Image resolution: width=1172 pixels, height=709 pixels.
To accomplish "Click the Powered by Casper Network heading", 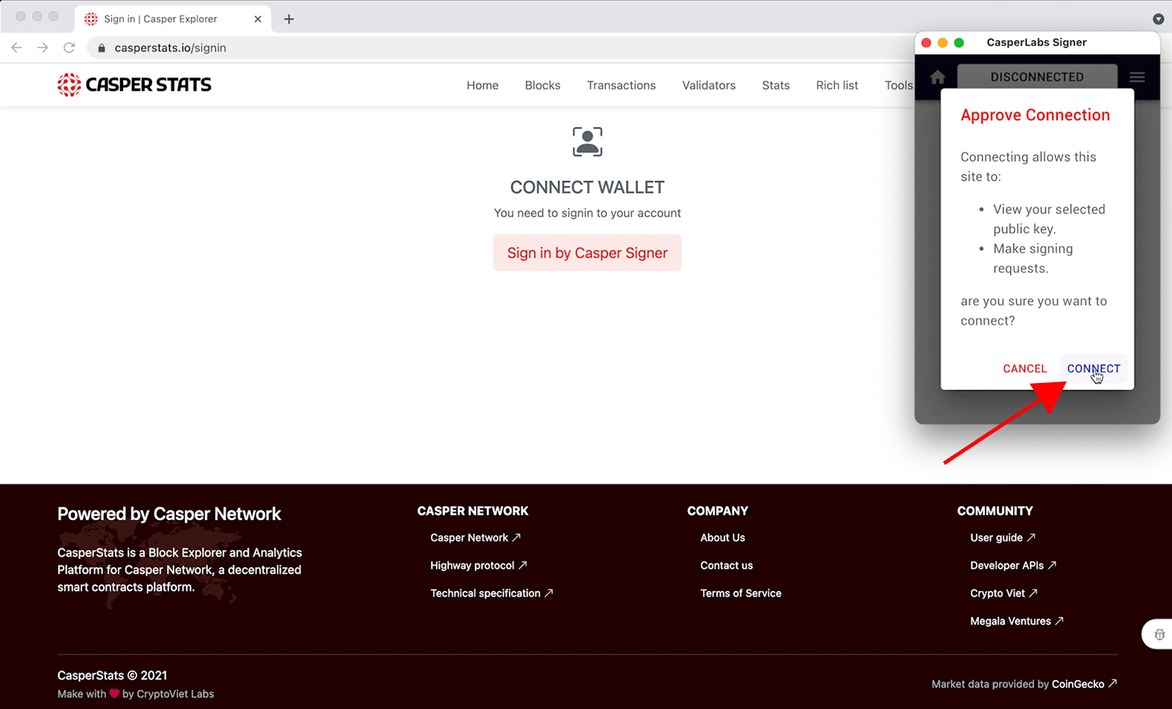I will (x=169, y=513).
